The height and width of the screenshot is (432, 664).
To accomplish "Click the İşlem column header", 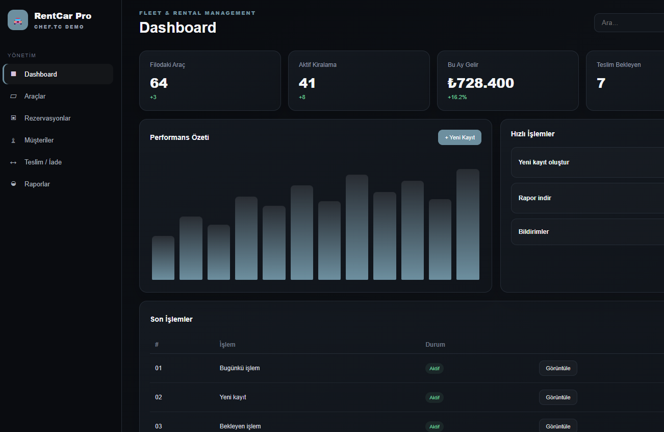I will pyautogui.click(x=227, y=344).
